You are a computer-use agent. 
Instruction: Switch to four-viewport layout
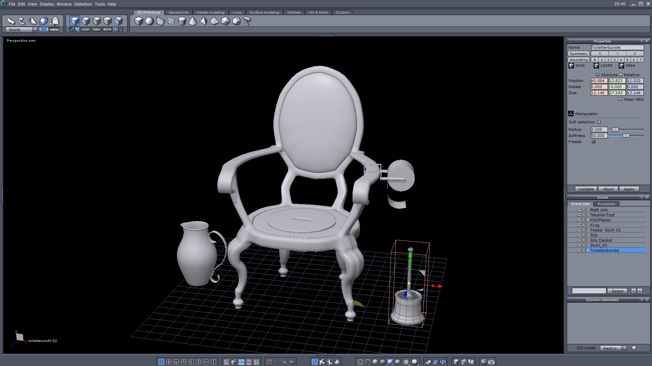(x=169, y=362)
